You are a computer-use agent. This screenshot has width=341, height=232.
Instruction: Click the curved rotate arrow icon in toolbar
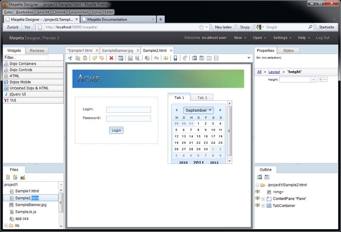pyautogui.click(x=185, y=58)
